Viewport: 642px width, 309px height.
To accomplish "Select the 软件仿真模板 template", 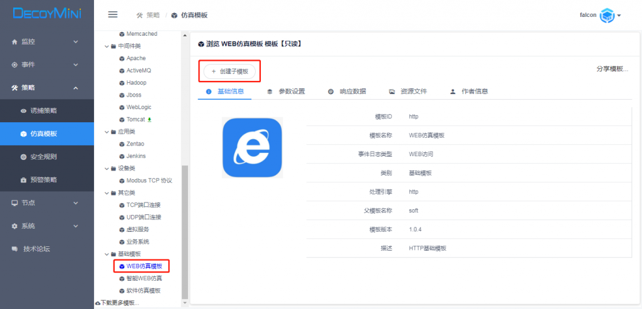I will (144, 291).
